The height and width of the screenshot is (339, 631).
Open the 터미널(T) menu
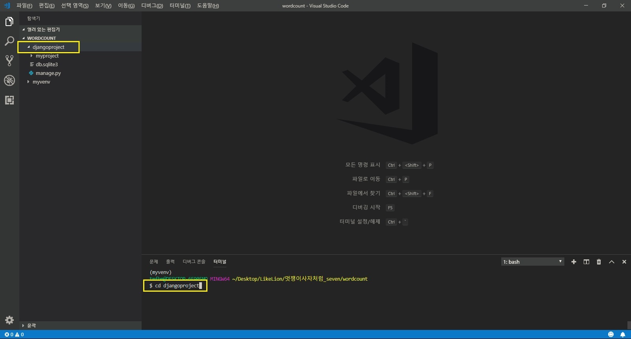(180, 6)
